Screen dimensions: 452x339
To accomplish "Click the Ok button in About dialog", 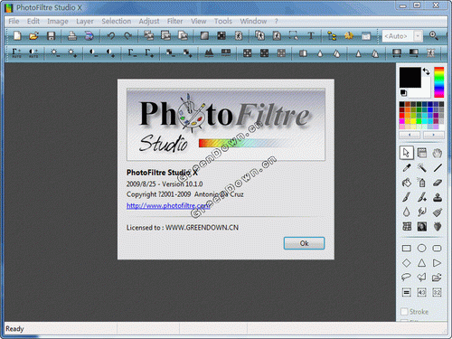I will [304, 243].
